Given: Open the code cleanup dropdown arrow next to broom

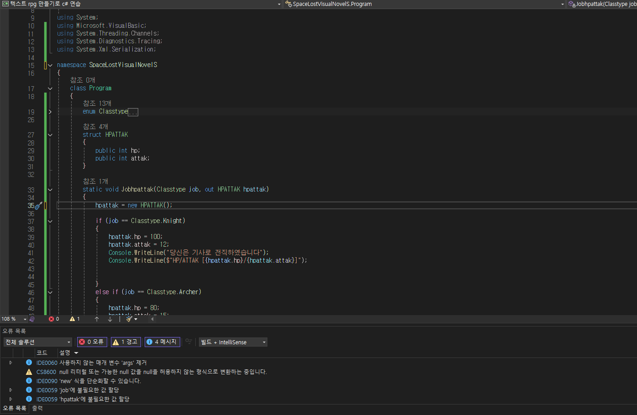Looking at the screenshot, I should tap(136, 319).
